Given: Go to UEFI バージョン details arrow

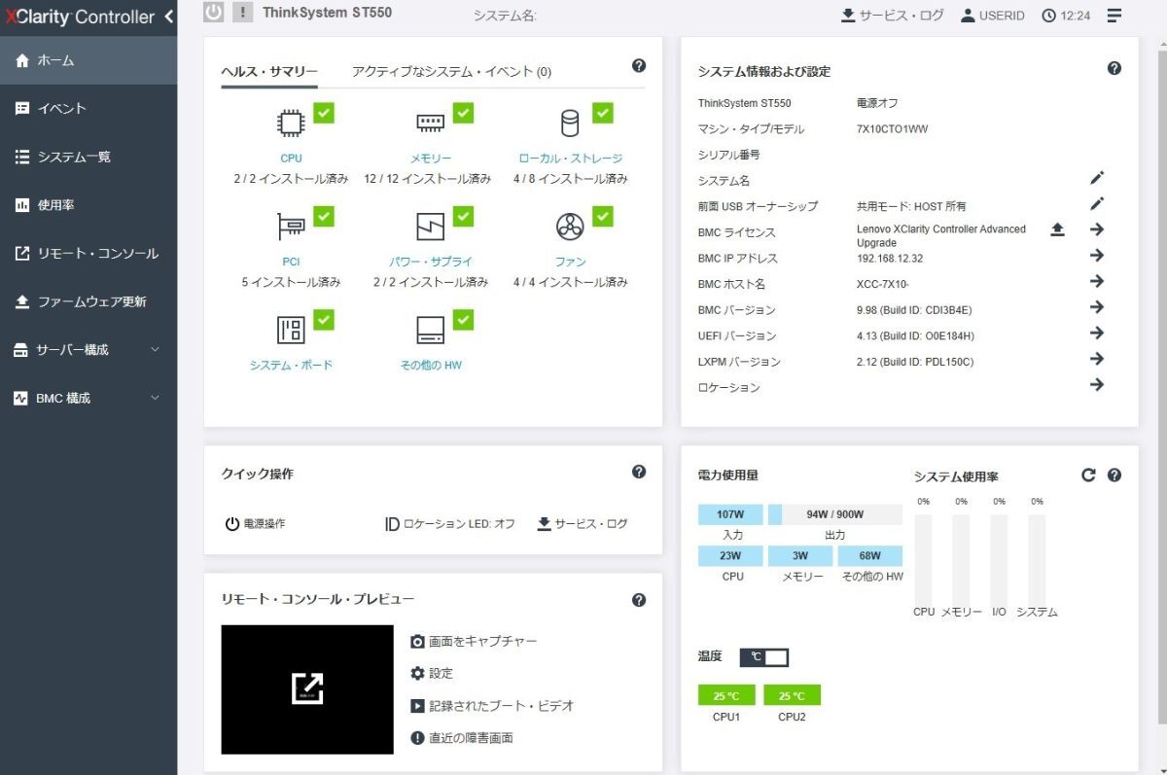Looking at the screenshot, I should pos(1097,333).
